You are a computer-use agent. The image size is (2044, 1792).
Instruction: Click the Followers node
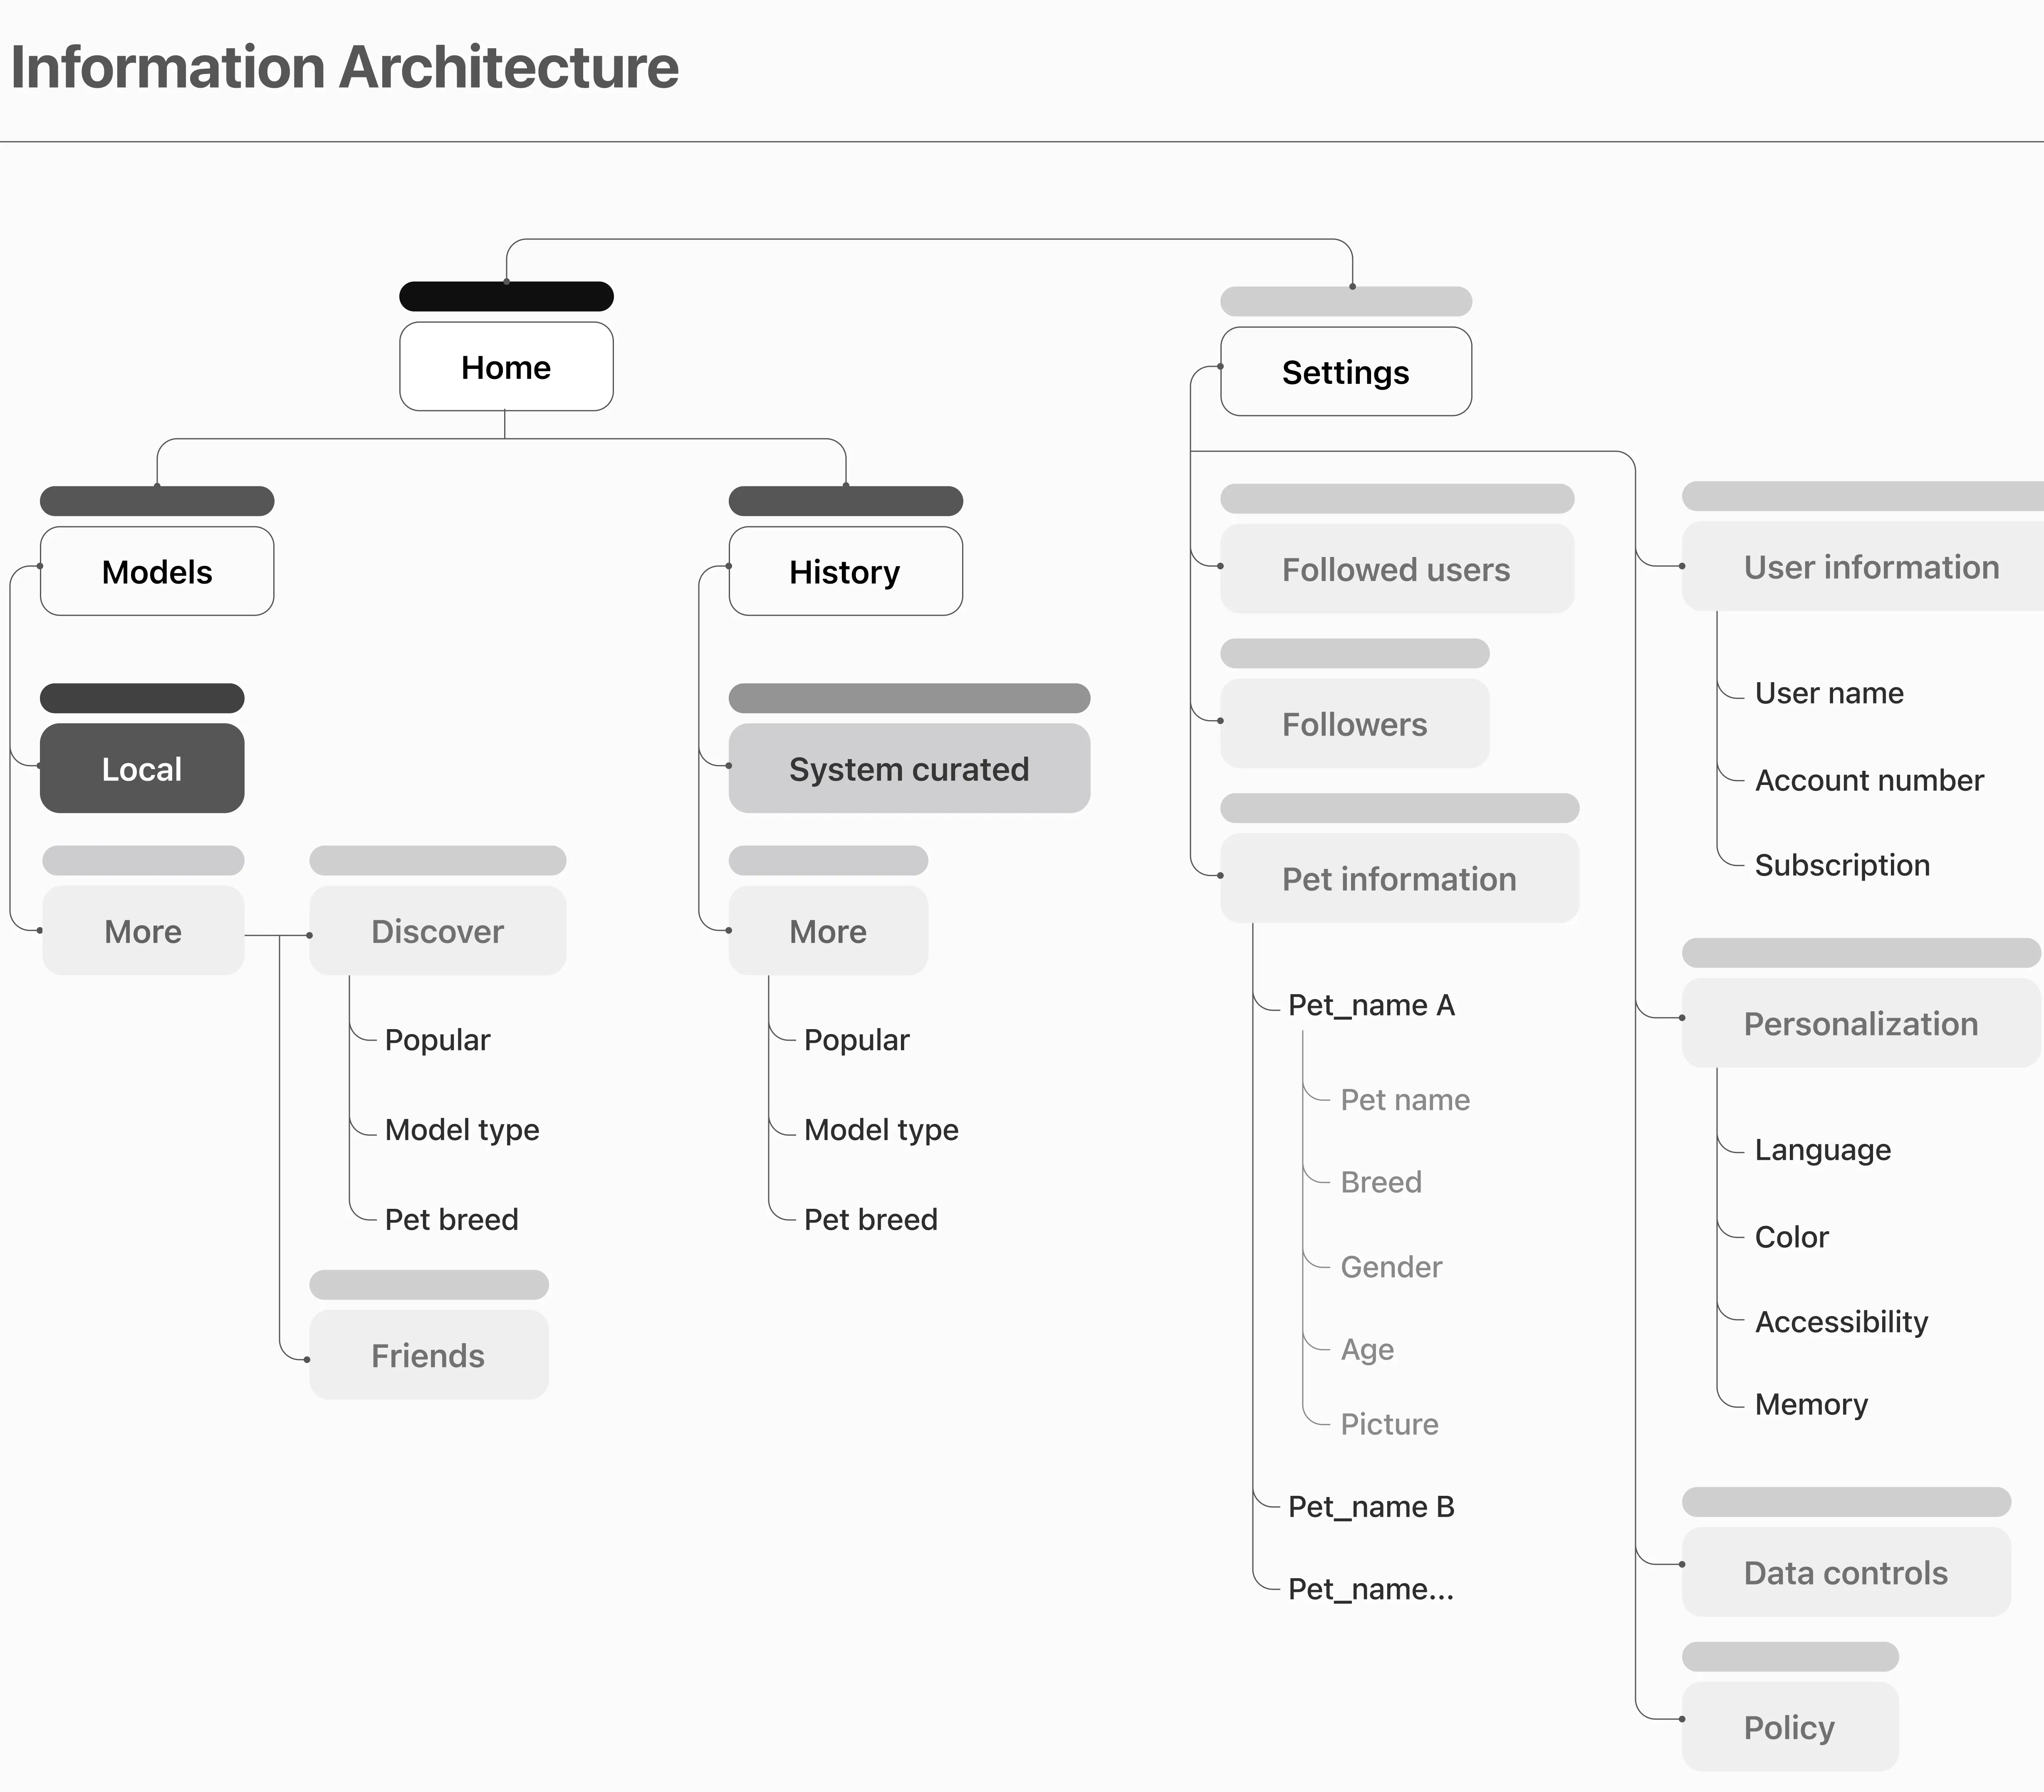[1354, 724]
